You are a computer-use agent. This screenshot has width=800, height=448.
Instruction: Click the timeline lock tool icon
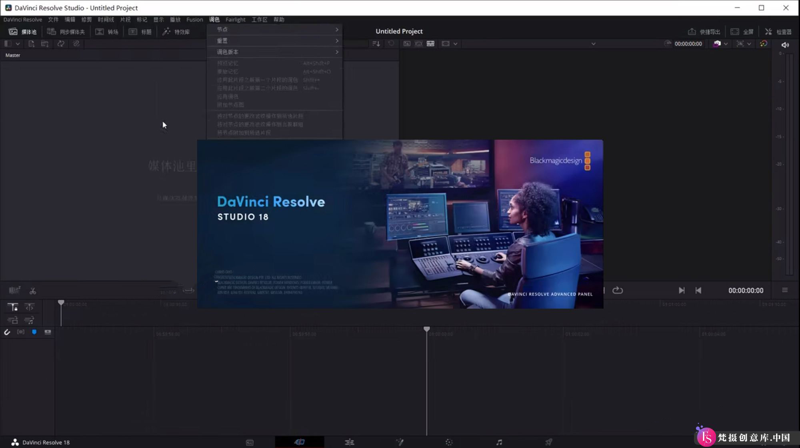click(12, 307)
